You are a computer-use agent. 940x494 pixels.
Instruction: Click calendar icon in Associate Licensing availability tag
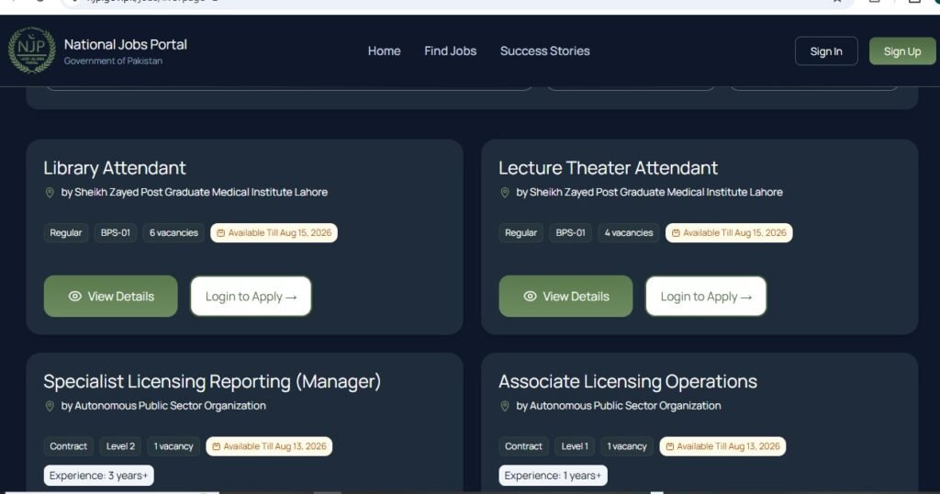coord(670,446)
